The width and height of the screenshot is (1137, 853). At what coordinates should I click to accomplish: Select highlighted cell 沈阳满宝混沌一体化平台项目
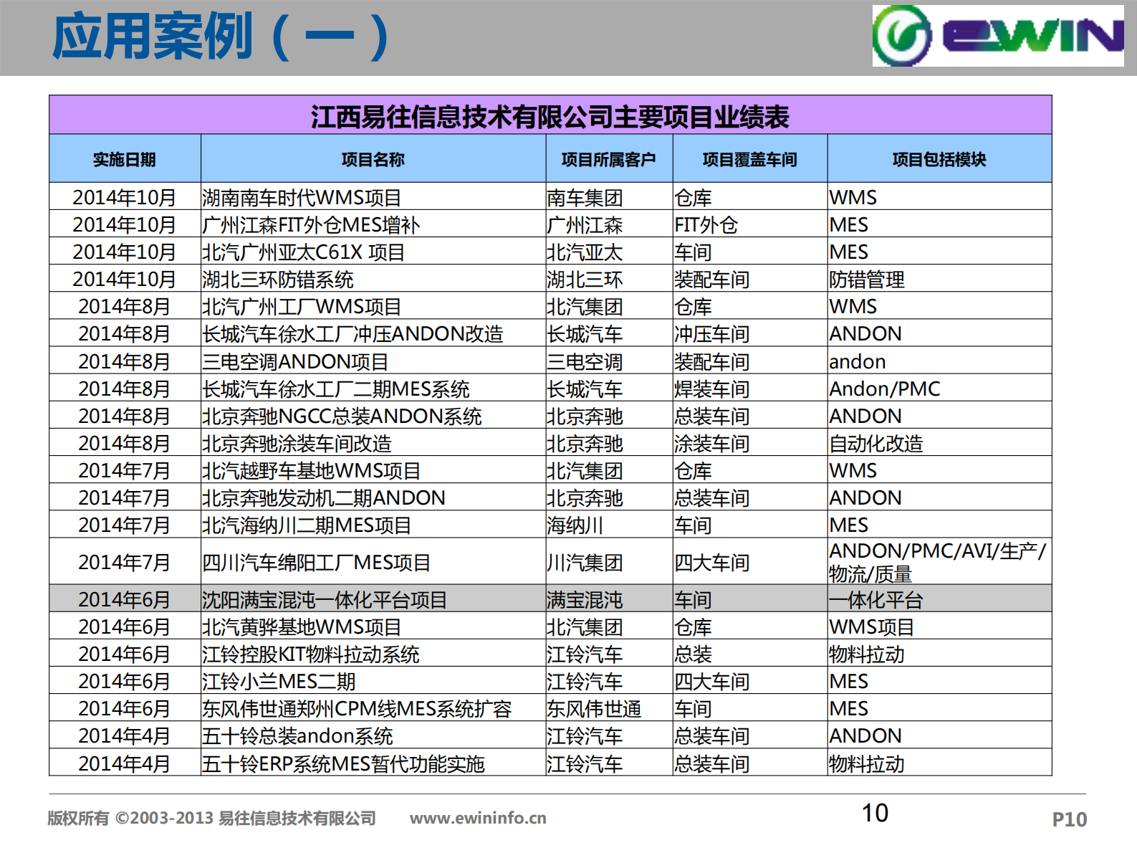point(373,599)
